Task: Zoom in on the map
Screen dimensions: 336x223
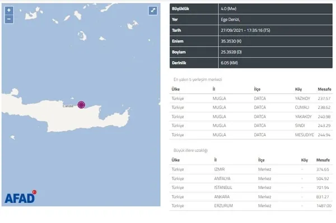Action: (9, 10)
